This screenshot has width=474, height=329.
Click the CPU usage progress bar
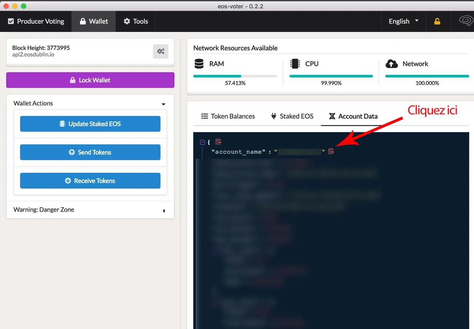tap(331, 76)
